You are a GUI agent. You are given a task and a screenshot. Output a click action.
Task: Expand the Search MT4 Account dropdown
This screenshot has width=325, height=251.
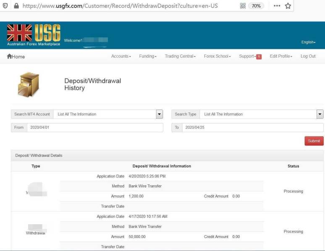point(159,114)
